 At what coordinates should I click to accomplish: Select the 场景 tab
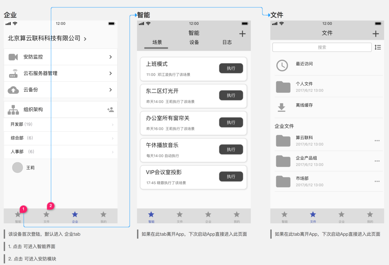(157, 42)
